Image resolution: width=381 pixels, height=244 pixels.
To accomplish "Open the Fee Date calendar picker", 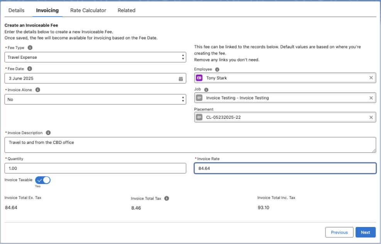I will (x=181, y=78).
